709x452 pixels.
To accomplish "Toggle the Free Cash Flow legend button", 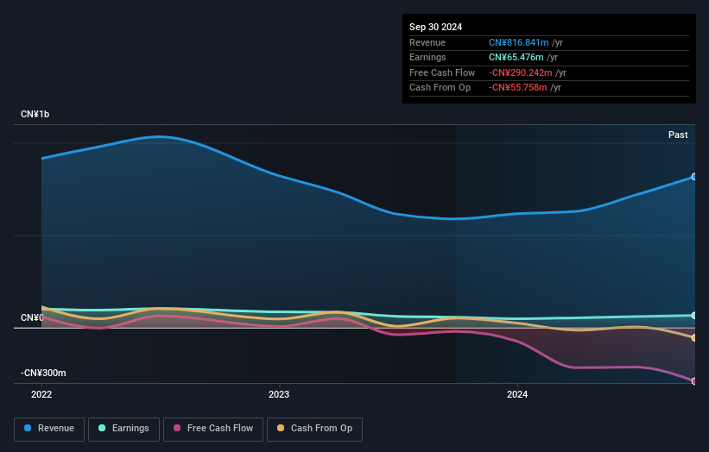I will click(213, 429).
